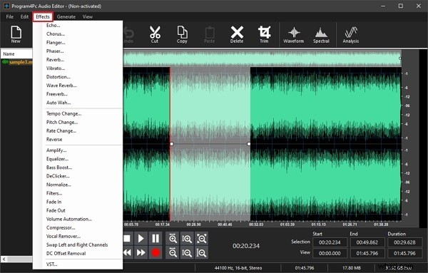
Task: Open the File menu
Action: (10, 16)
